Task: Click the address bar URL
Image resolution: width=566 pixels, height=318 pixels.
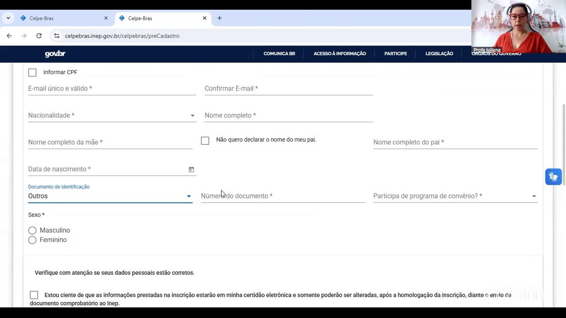Action: (122, 36)
